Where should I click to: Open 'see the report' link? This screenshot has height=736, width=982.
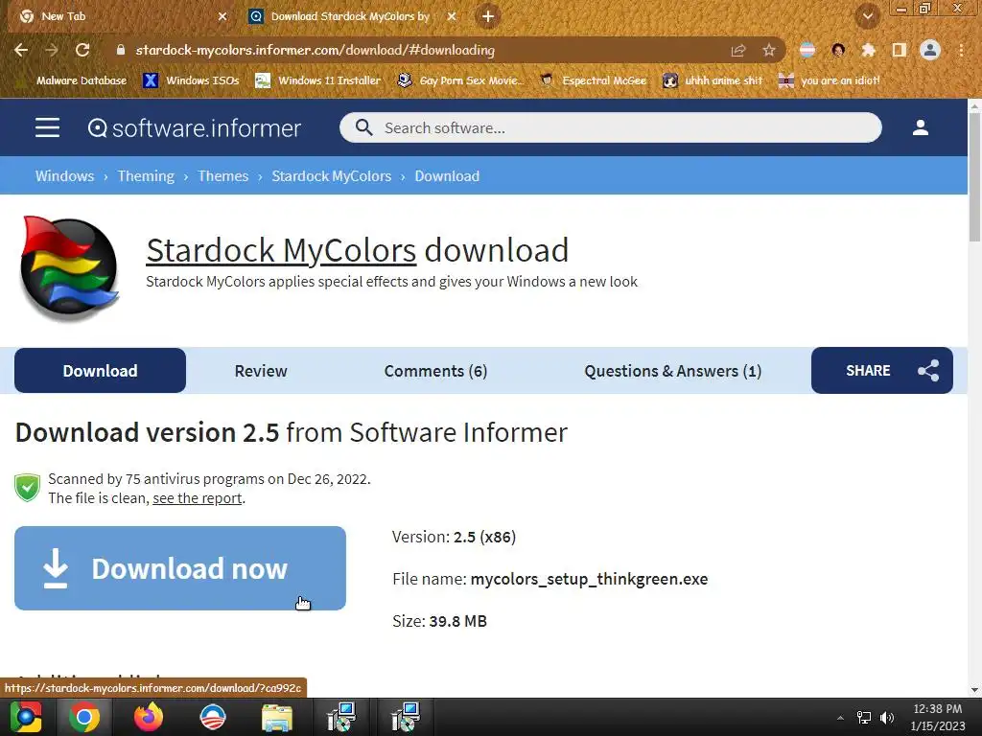pos(198,498)
